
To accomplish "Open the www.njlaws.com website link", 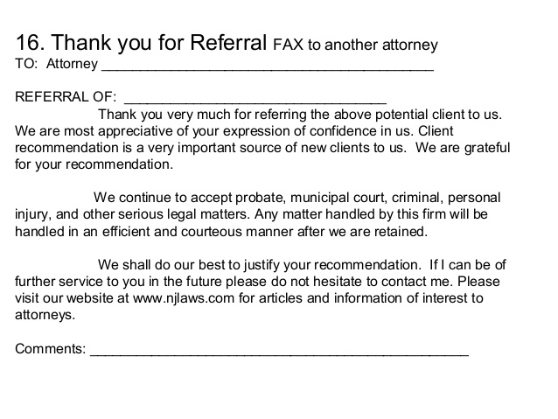I will click(184, 298).
